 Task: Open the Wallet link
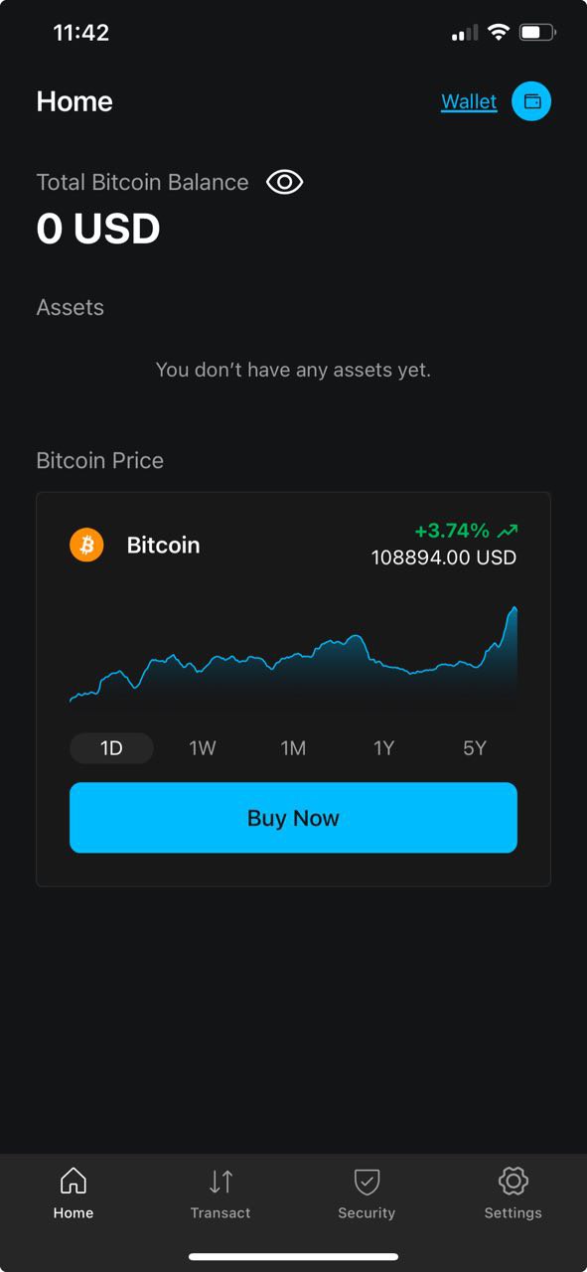(469, 101)
